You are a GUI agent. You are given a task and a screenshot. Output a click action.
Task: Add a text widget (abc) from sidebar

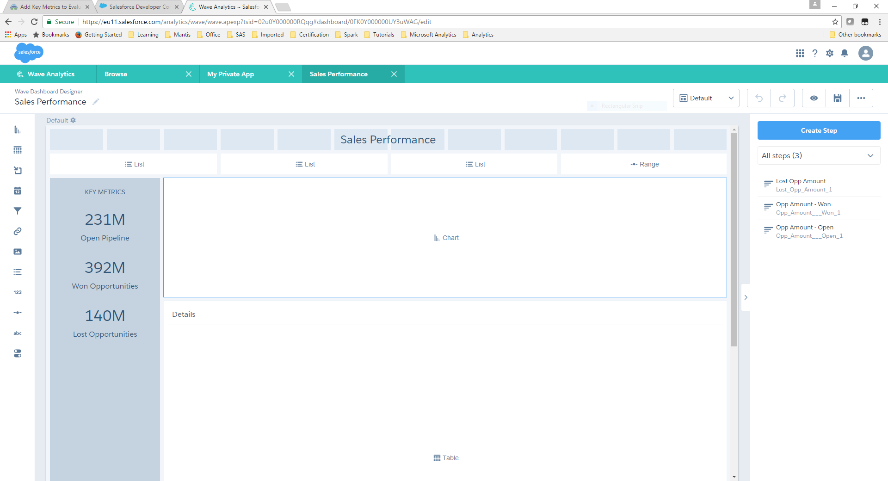pyautogui.click(x=18, y=333)
